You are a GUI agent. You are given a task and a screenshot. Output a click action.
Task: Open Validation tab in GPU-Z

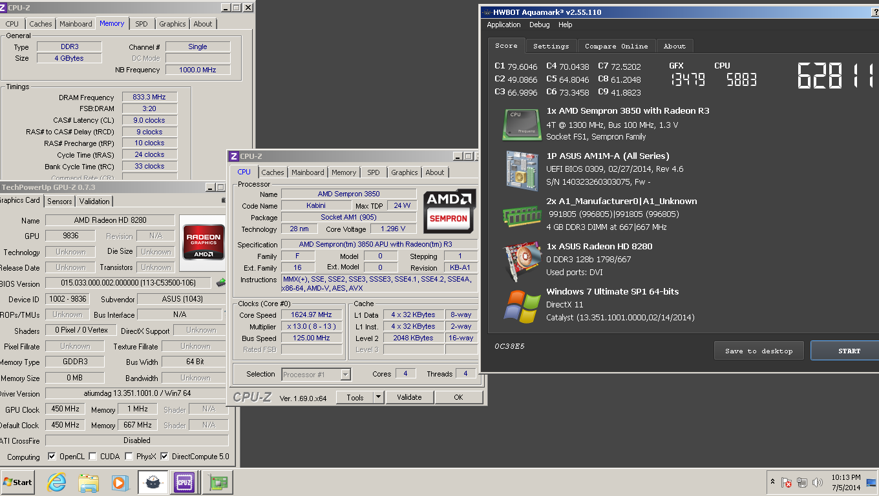tap(94, 201)
